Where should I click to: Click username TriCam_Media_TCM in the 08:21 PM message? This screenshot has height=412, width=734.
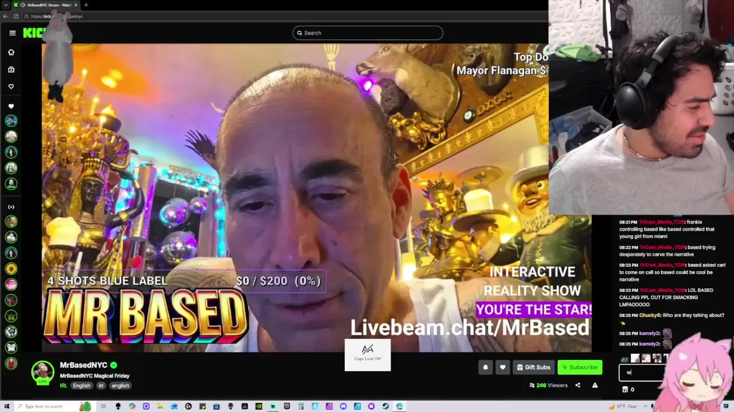(x=662, y=222)
